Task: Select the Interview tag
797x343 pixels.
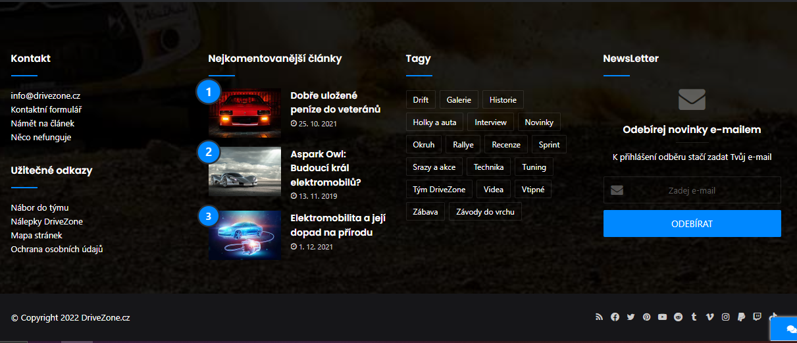Action: pos(491,122)
